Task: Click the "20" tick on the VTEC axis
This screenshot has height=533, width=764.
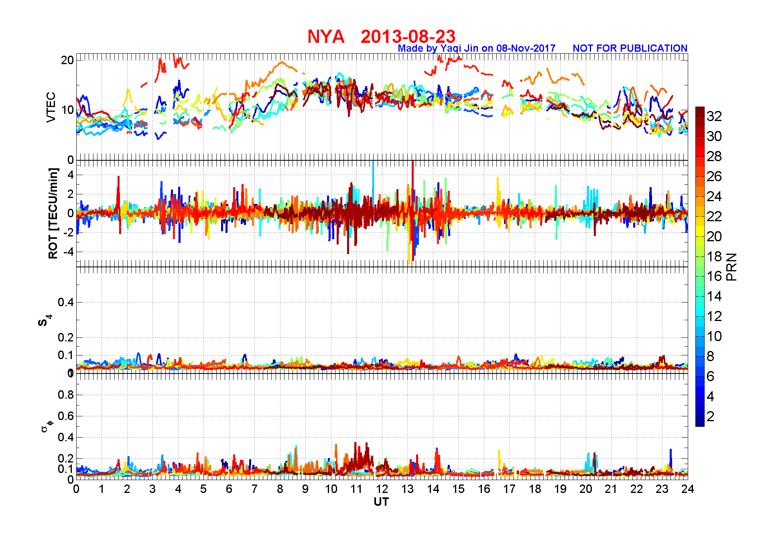Action: tap(67, 60)
